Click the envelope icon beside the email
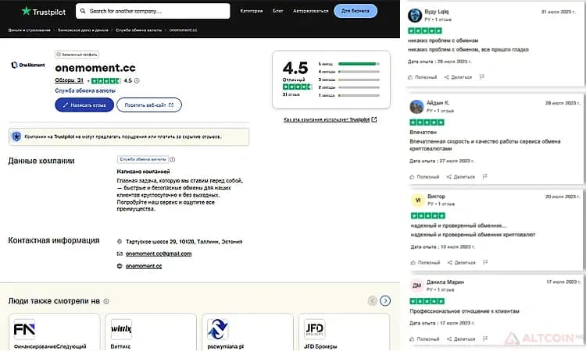 [x=120, y=253]
